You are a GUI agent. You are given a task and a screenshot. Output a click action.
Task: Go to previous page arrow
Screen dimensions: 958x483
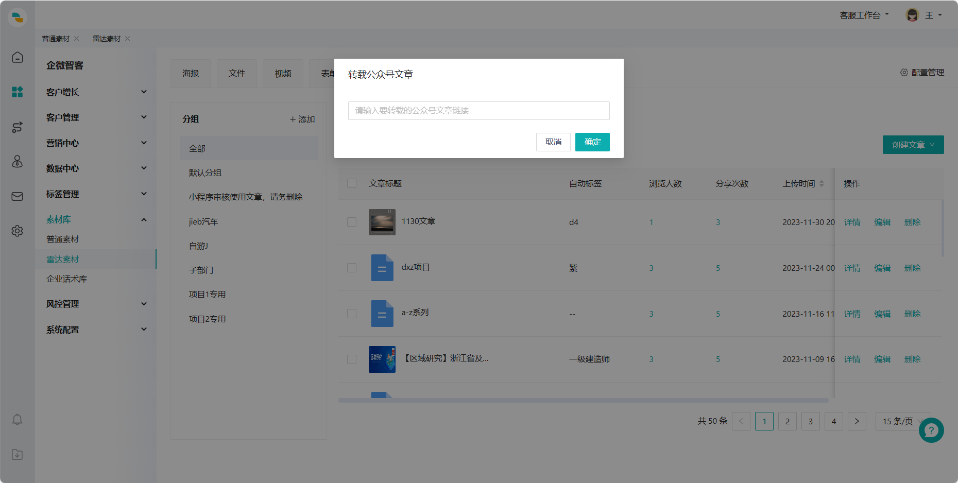tap(741, 421)
